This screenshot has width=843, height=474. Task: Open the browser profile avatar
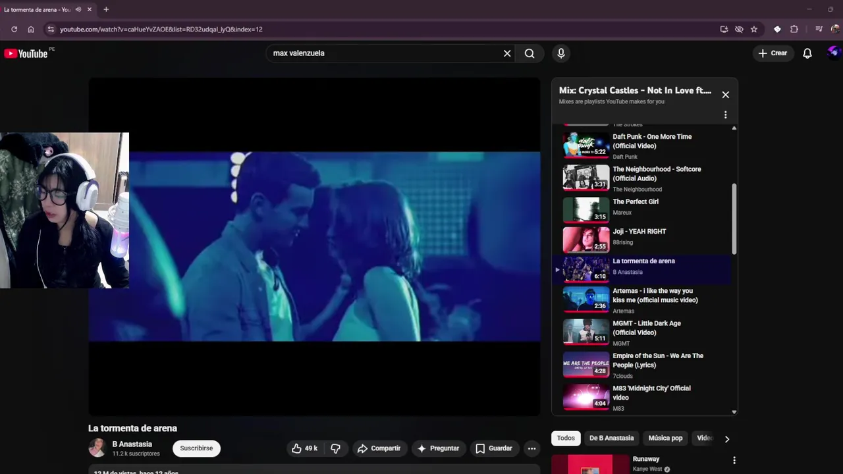[x=835, y=29]
